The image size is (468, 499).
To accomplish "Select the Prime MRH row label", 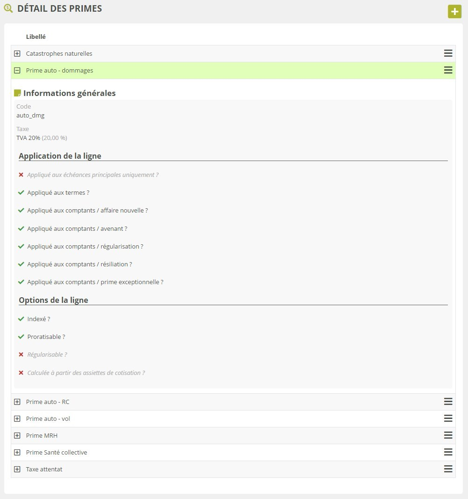I will click(42, 435).
